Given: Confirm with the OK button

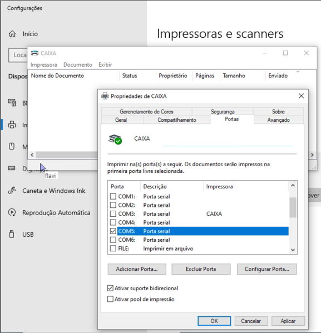Looking at the screenshot, I should 214,321.
